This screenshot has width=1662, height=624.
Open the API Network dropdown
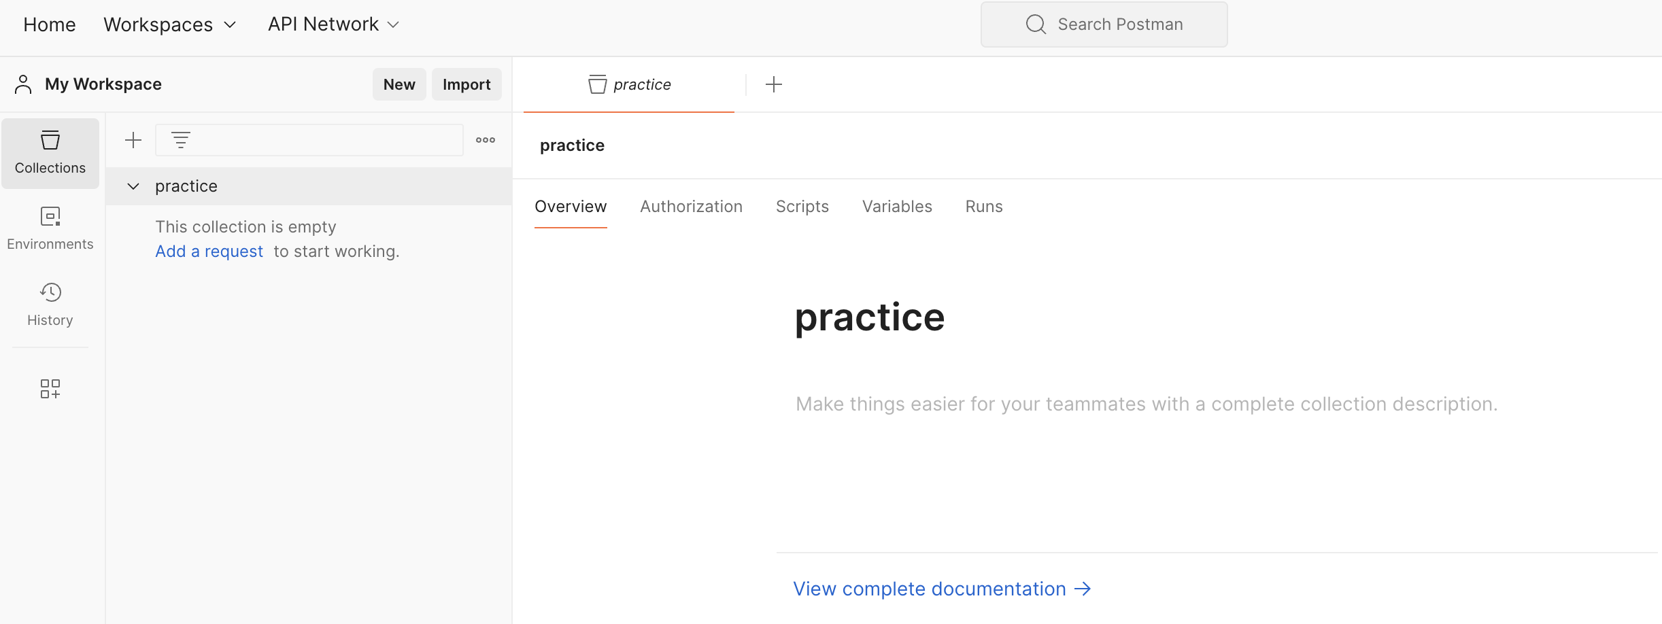coord(333,24)
